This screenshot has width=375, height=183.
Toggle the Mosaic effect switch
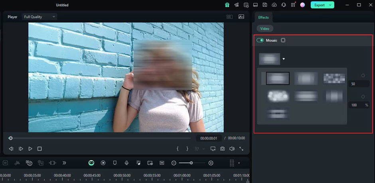coord(260,40)
